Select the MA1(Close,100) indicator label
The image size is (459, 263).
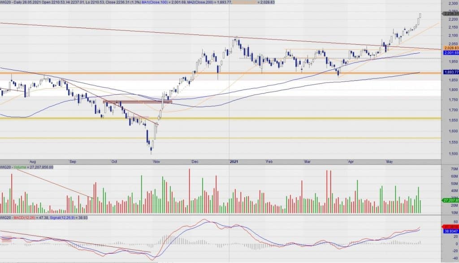click(x=171, y=3)
